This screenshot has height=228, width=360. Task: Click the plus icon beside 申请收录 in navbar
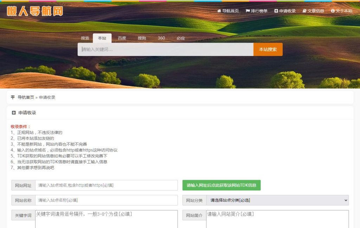point(276,11)
